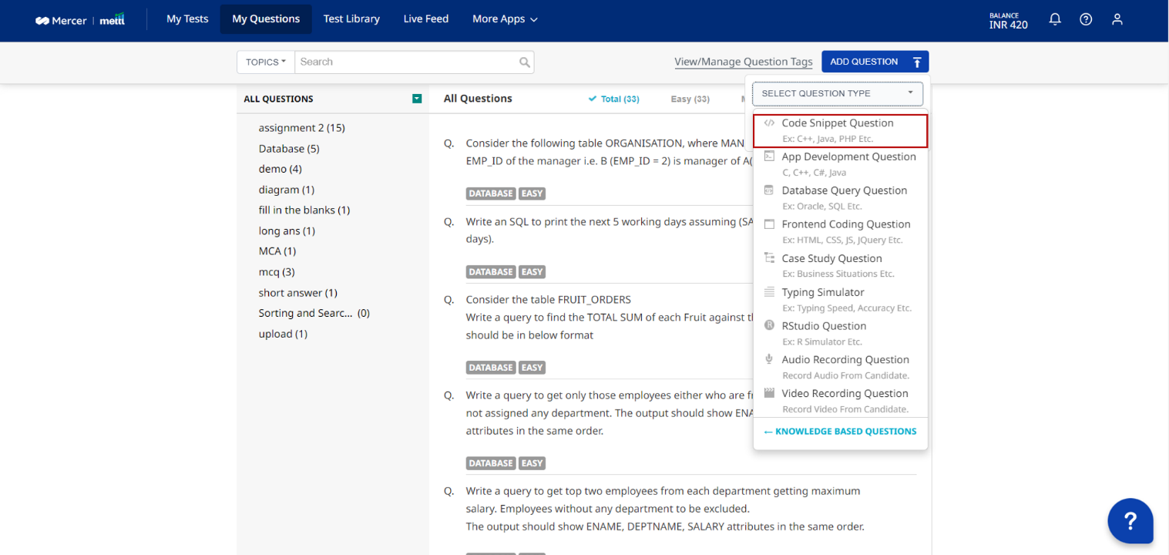Screen dimensions: 1169x555
Task: Open the help question mark icon in header
Action: [1086, 20]
